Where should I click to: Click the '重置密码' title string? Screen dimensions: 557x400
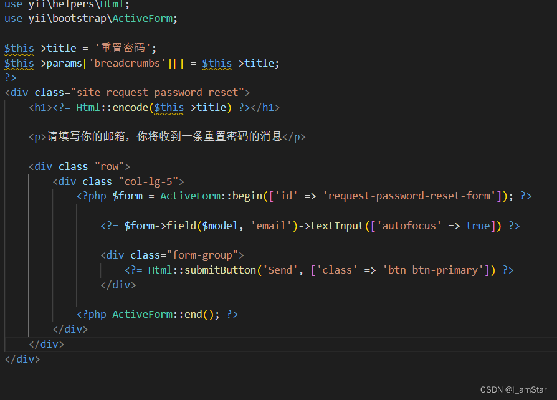click(x=123, y=48)
